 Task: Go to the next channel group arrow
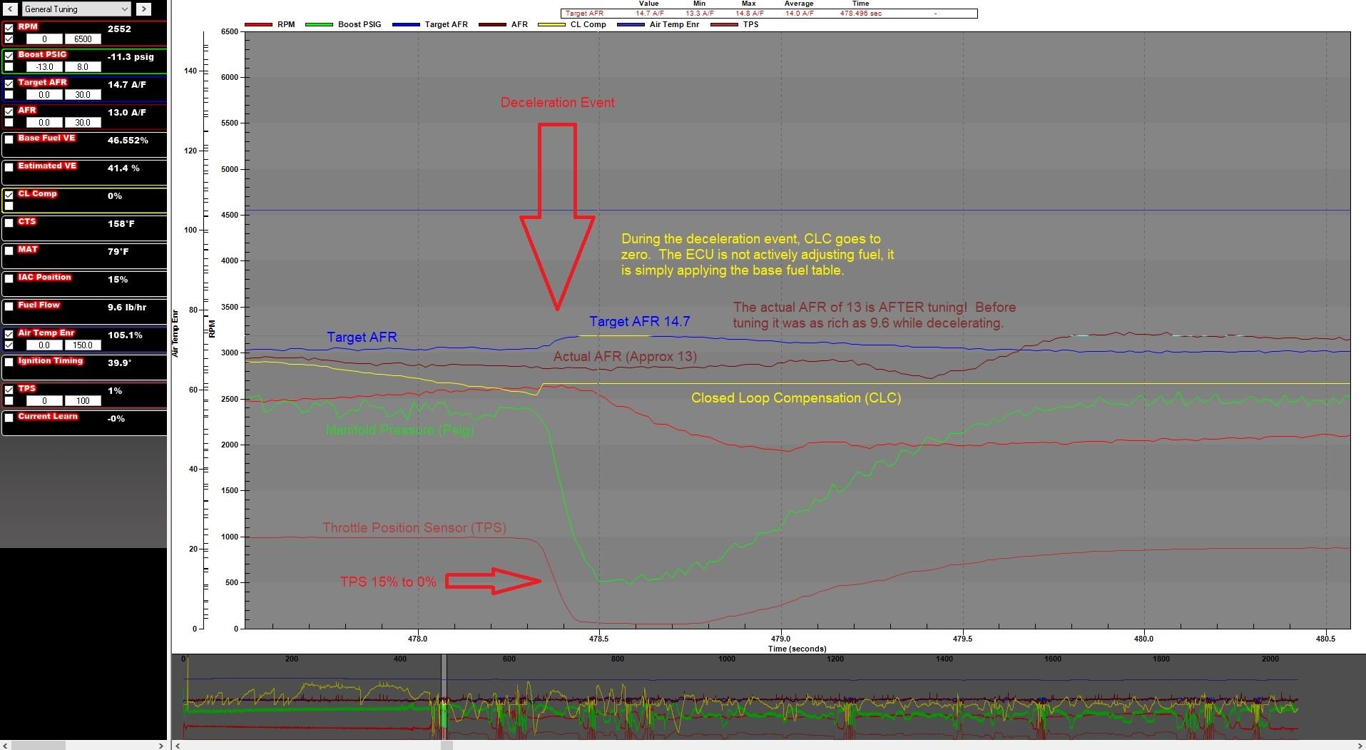click(143, 9)
